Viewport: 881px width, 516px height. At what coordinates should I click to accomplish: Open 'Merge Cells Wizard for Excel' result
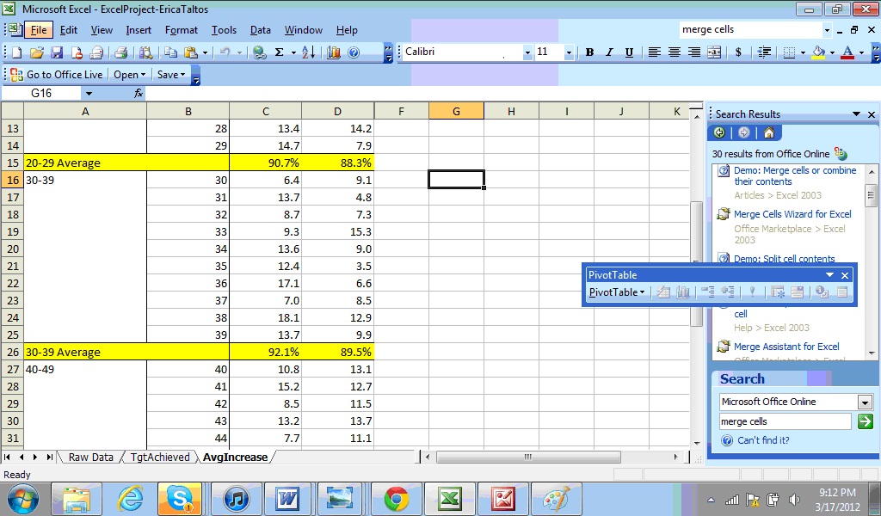792,214
